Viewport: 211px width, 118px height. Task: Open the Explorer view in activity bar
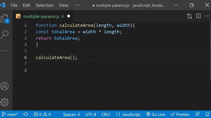click(x=4, y=18)
